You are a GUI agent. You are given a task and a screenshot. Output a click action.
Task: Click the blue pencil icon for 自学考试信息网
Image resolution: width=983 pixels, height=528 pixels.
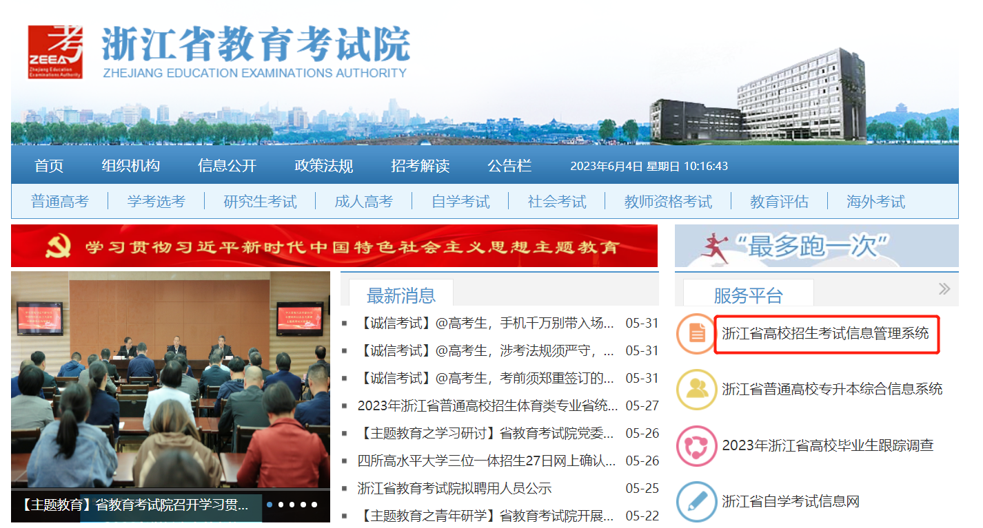click(x=696, y=501)
